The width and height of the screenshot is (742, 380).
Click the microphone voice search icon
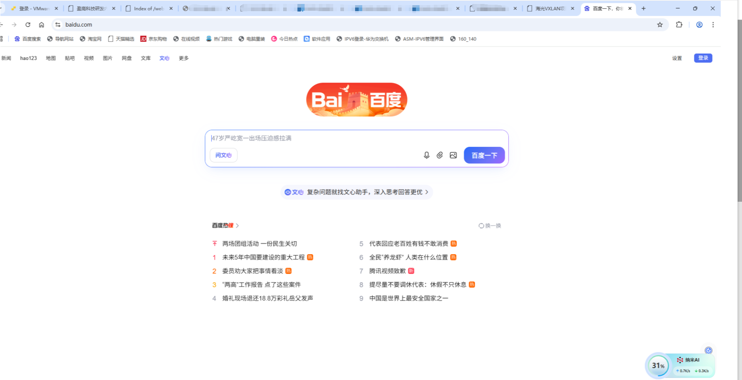426,155
